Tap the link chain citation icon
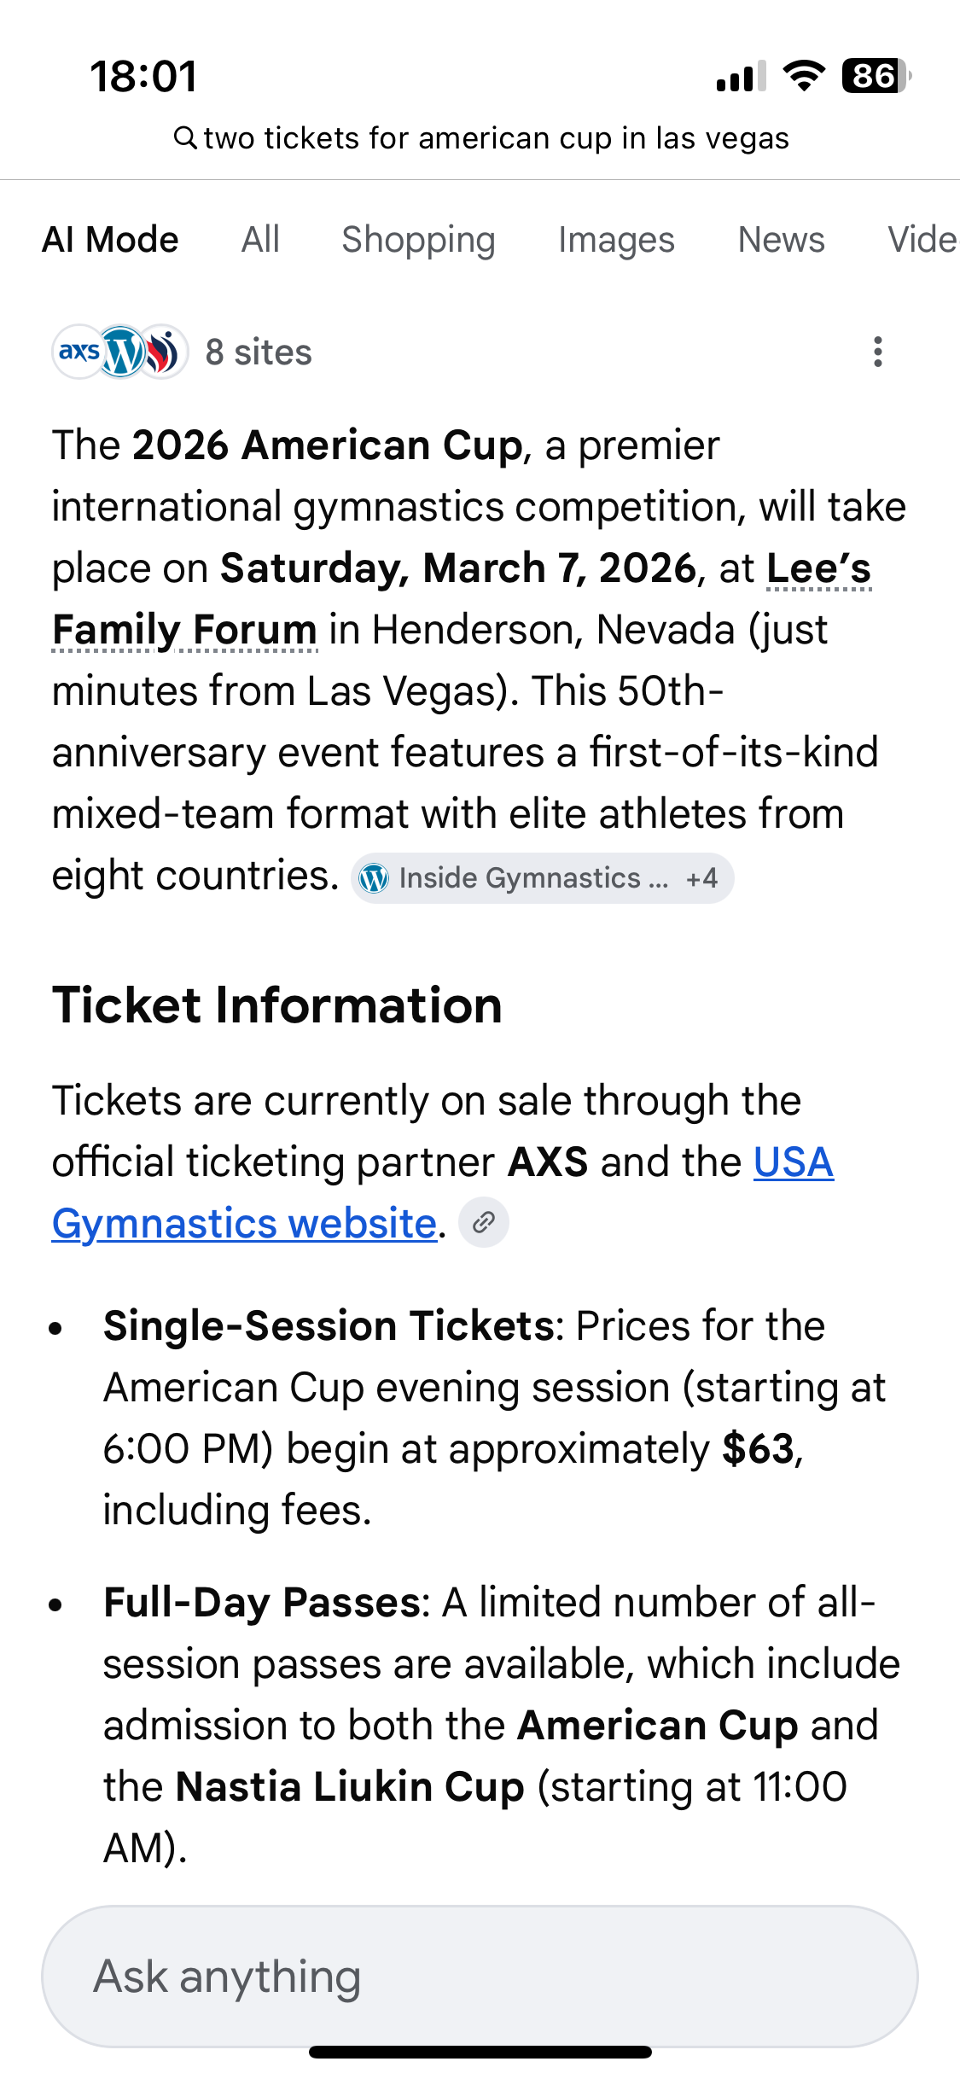The height and width of the screenshot is (2079, 960). pyautogui.click(x=484, y=1223)
